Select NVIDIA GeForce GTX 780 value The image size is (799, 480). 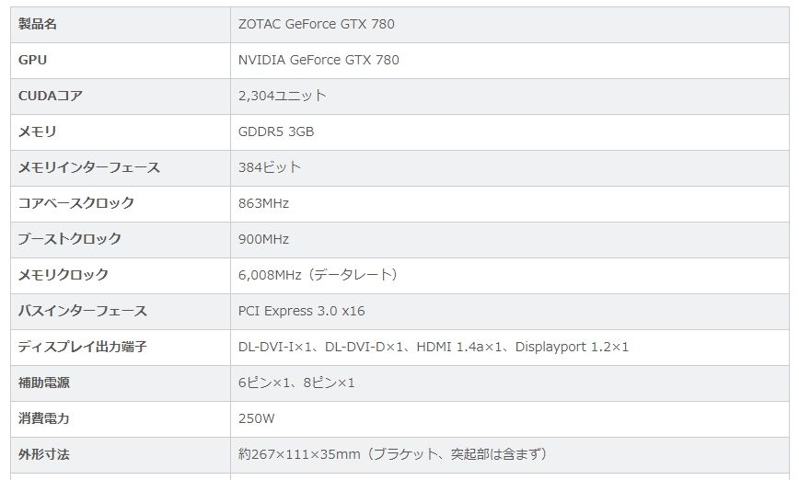click(318, 60)
